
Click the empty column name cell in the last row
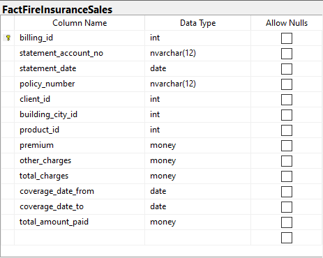[80, 237]
